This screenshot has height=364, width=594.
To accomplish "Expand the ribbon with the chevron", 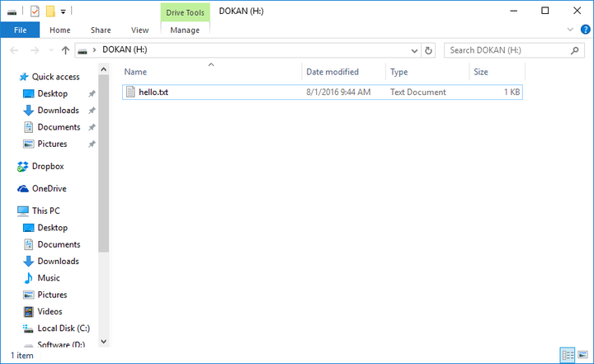I will click(570, 30).
